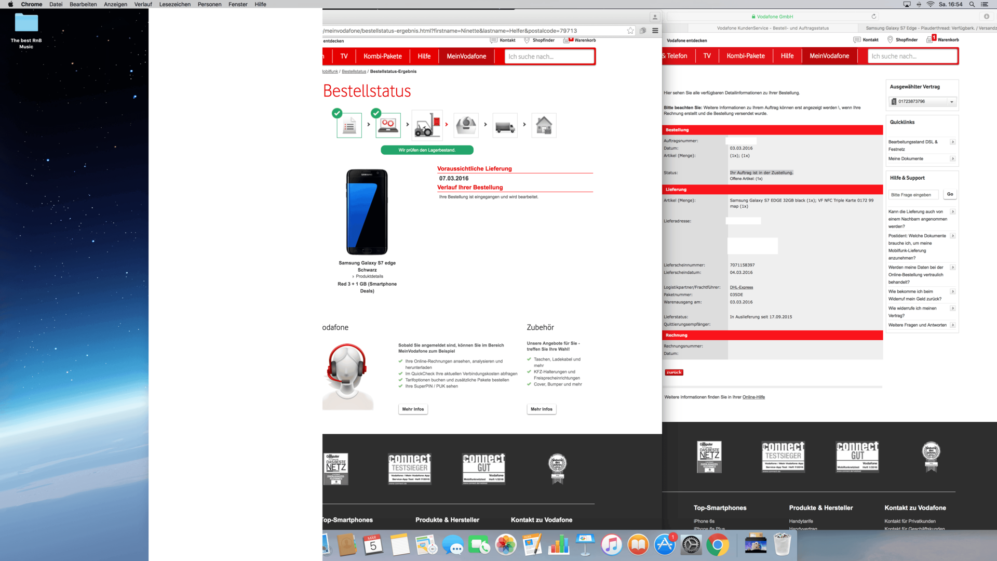Screen dimensions: 997x561
Task: Click the forklift stock check step icon
Action: [427, 125]
